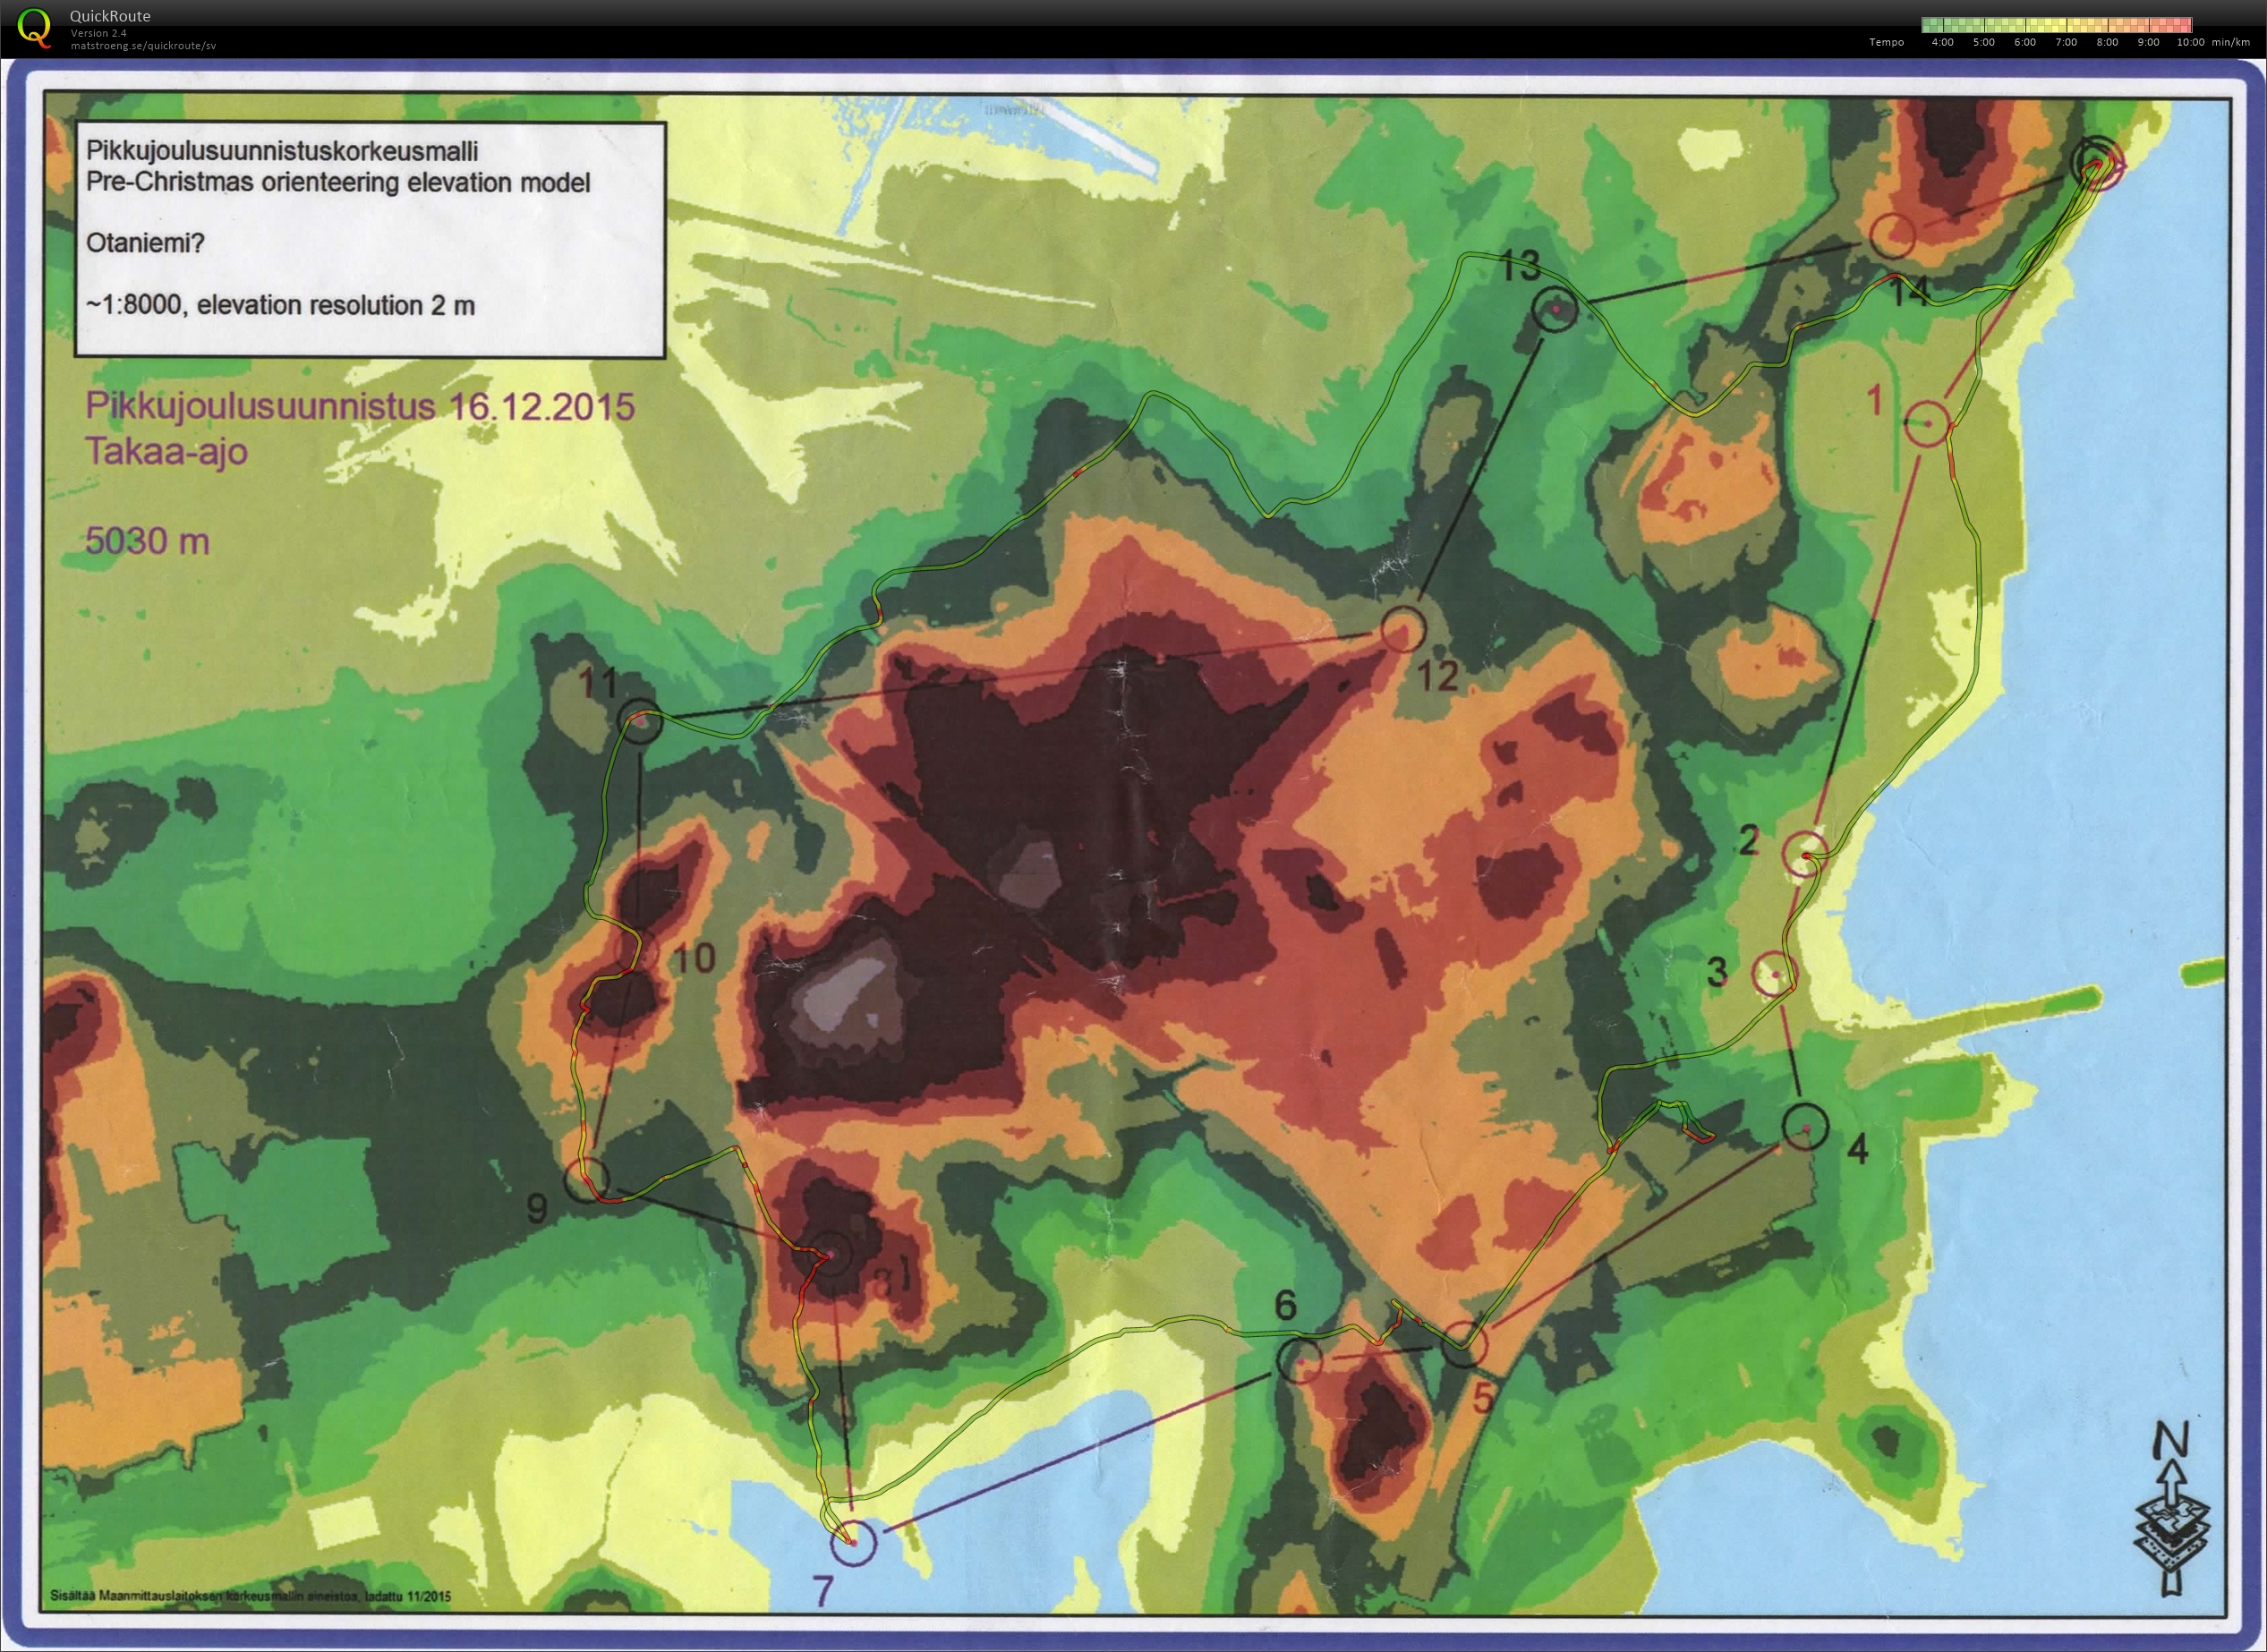Click control circle 7 by the shoreline
Screen dimensions: 2267x1652
(x=853, y=1541)
